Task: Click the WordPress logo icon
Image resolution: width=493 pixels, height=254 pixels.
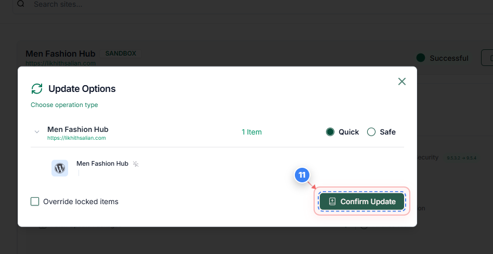Action: click(x=60, y=168)
